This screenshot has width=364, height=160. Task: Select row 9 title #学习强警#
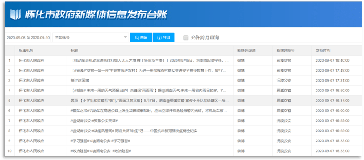pos(100,141)
